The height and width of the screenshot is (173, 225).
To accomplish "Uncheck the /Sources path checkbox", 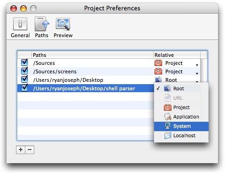I will [24, 63].
